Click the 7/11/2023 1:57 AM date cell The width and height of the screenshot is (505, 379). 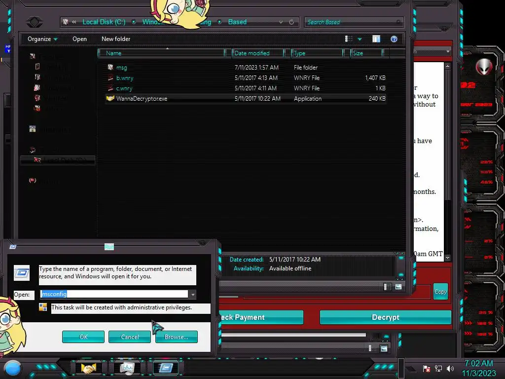tap(256, 67)
